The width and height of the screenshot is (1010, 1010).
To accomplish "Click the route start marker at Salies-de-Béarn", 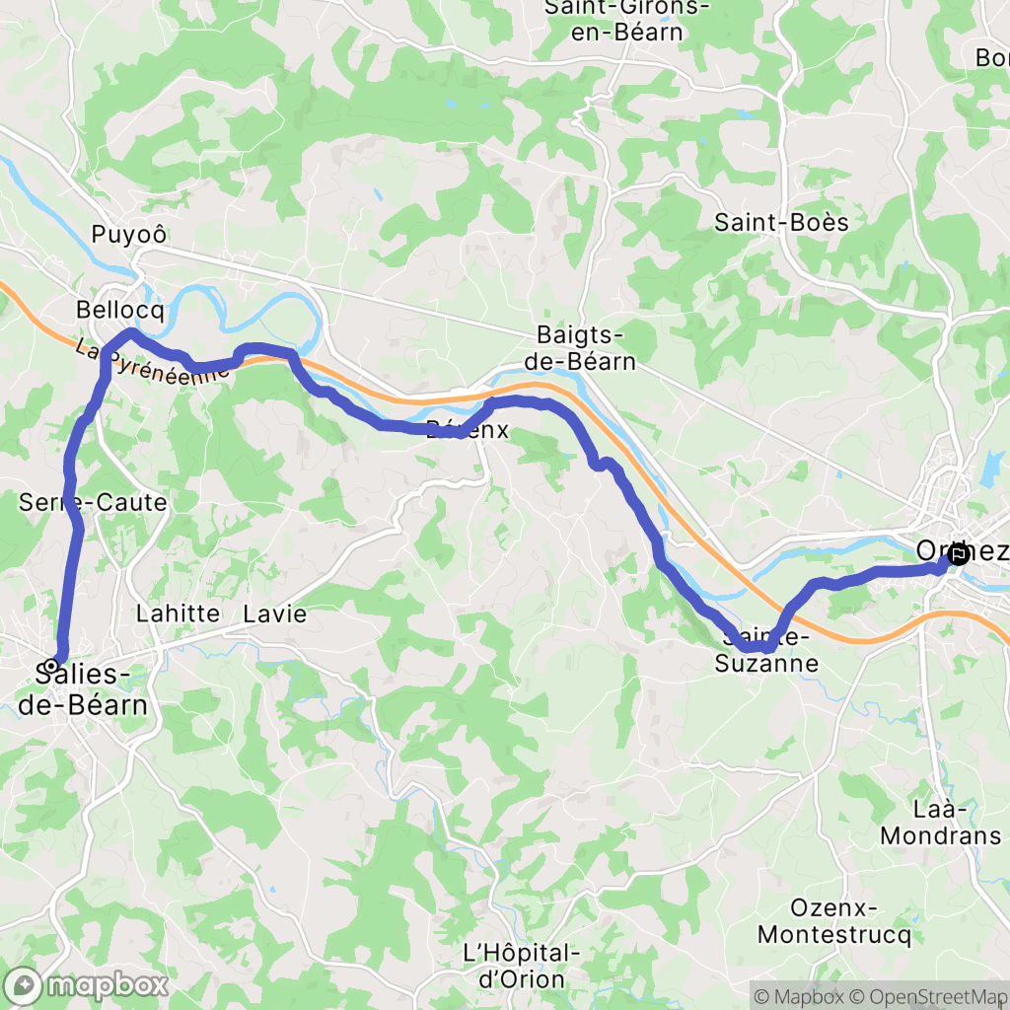I will tap(51, 666).
